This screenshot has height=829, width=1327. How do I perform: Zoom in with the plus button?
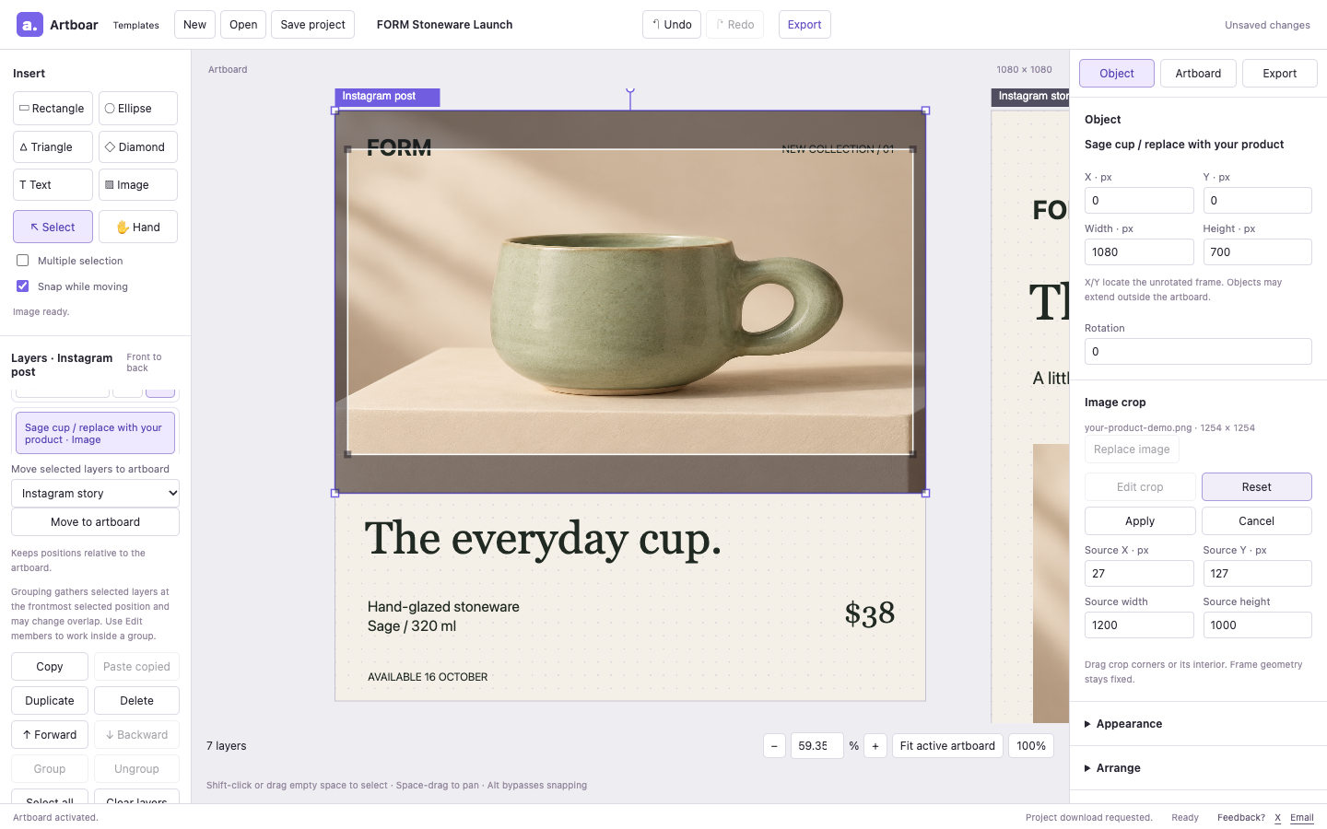click(875, 746)
